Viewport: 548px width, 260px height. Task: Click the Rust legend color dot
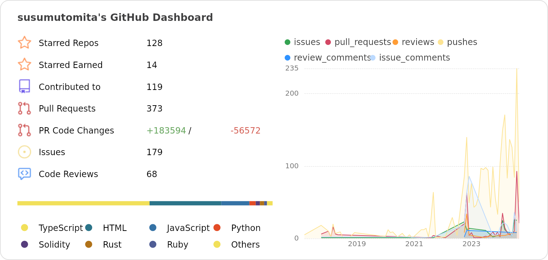(x=89, y=244)
